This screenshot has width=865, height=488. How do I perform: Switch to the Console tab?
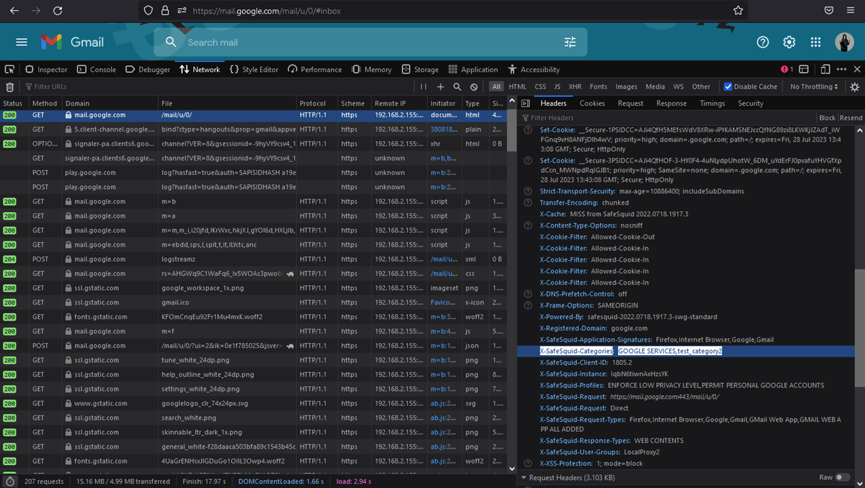[x=96, y=69]
